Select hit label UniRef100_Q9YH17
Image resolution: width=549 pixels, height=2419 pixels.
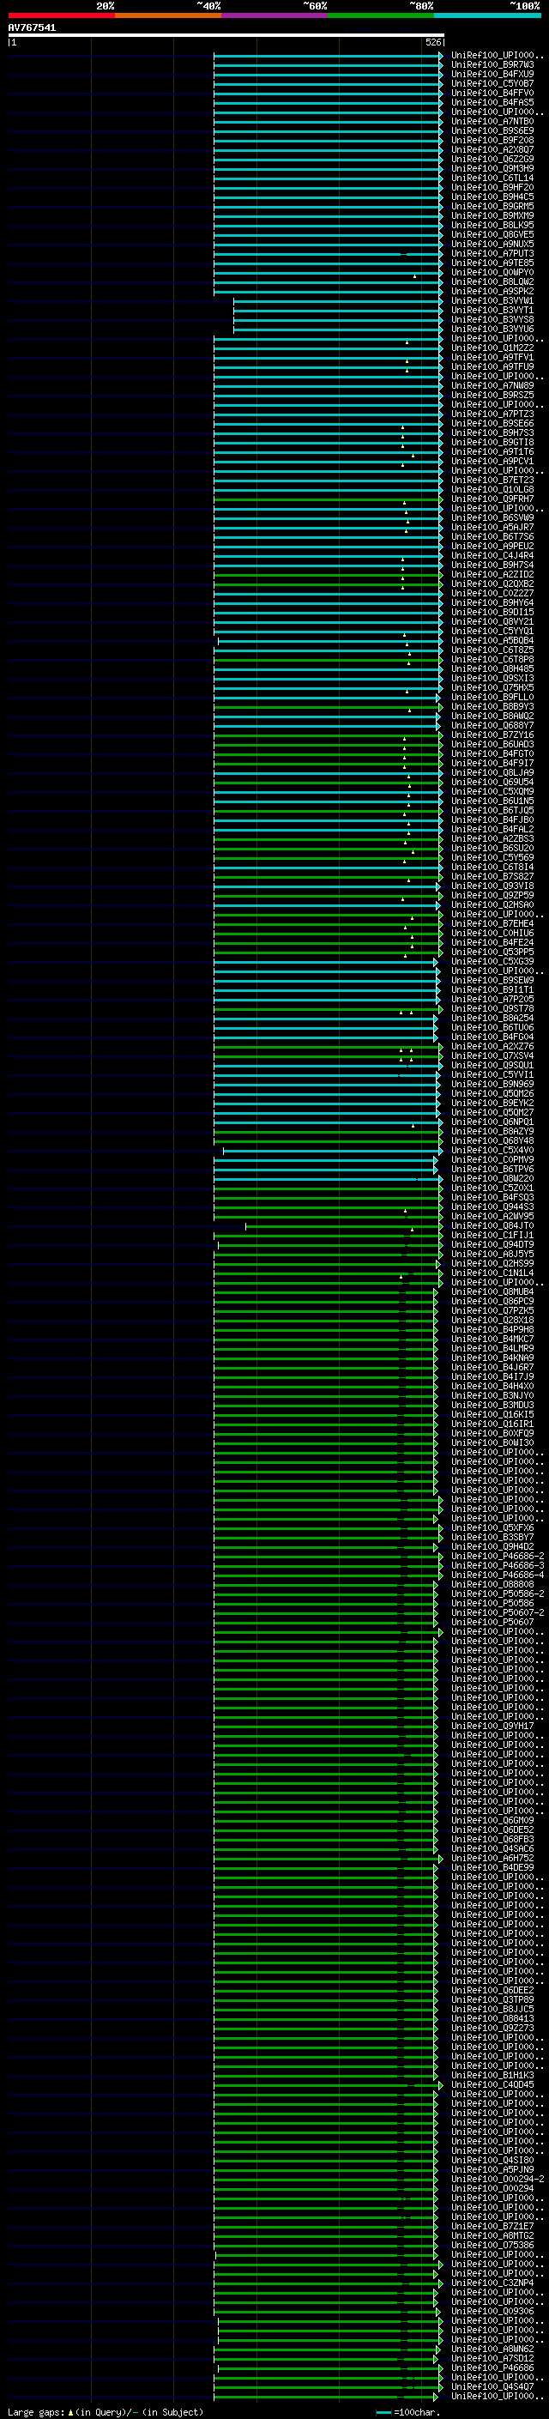tap(492, 1726)
